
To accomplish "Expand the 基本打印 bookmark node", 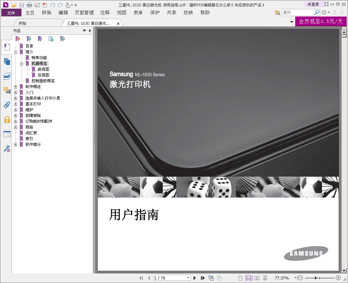I will [15, 104].
